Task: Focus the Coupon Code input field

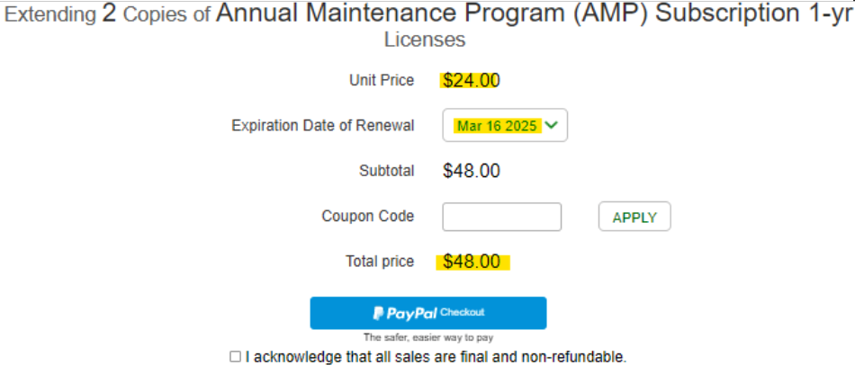Action: click(501, 217)
